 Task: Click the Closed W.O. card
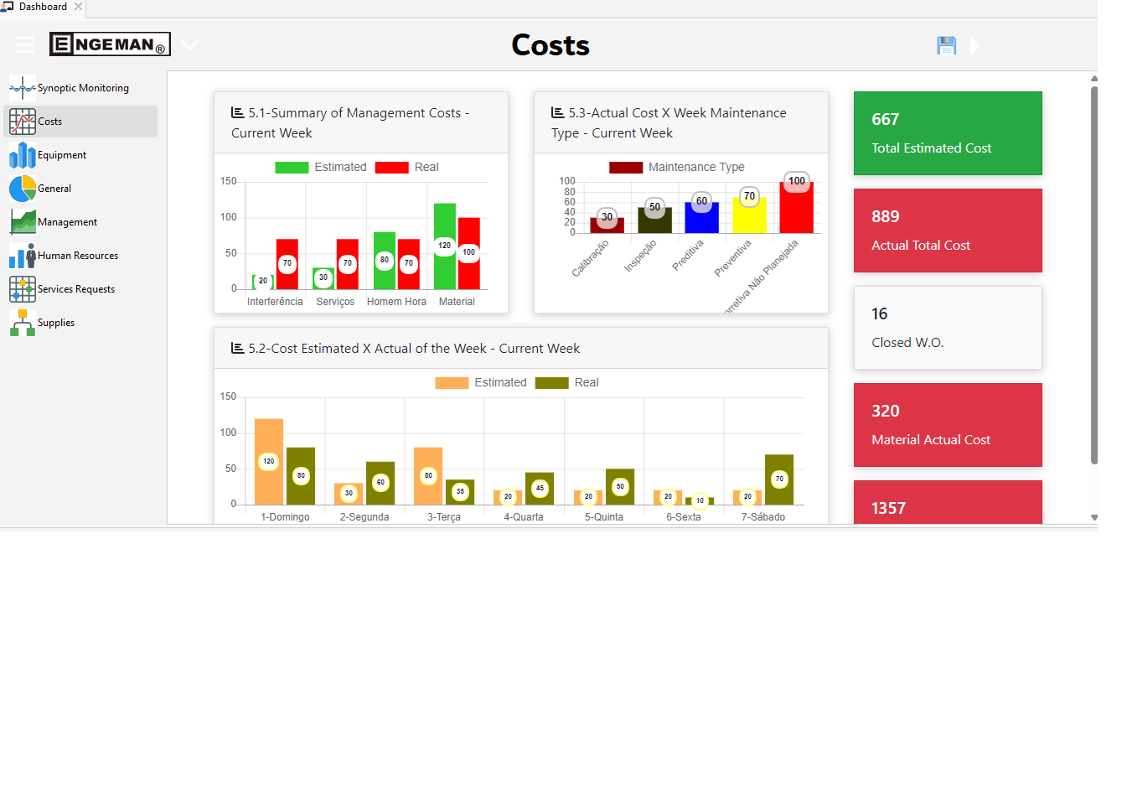click(947, 328)
